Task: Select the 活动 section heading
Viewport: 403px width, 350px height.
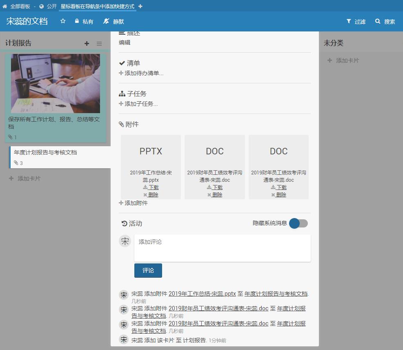Action: 132,223
